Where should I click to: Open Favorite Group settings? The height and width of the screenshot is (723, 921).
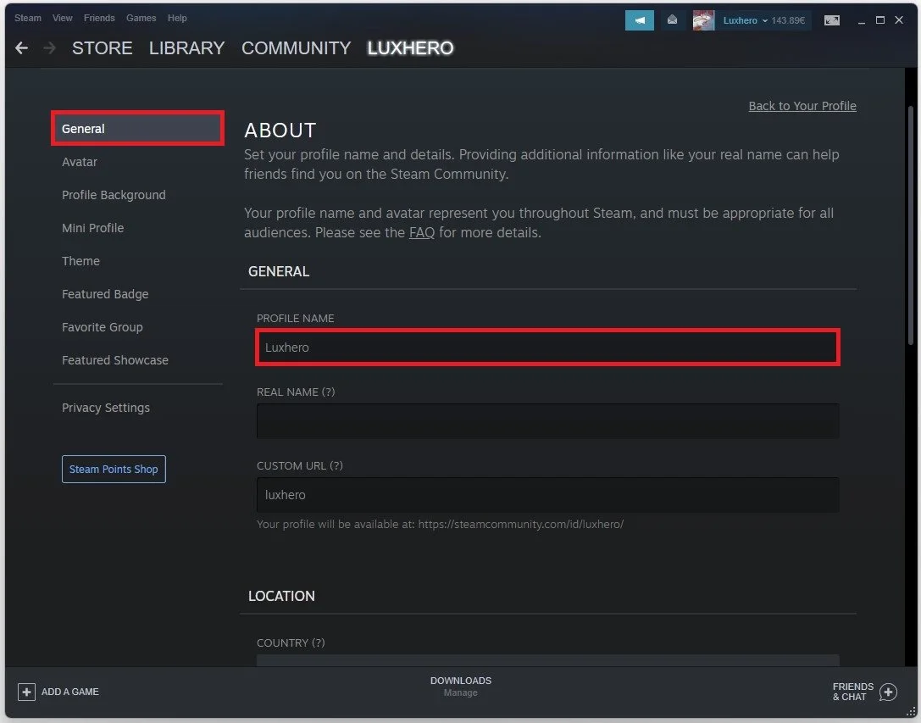pyautogui.click(x=103, y=327)
